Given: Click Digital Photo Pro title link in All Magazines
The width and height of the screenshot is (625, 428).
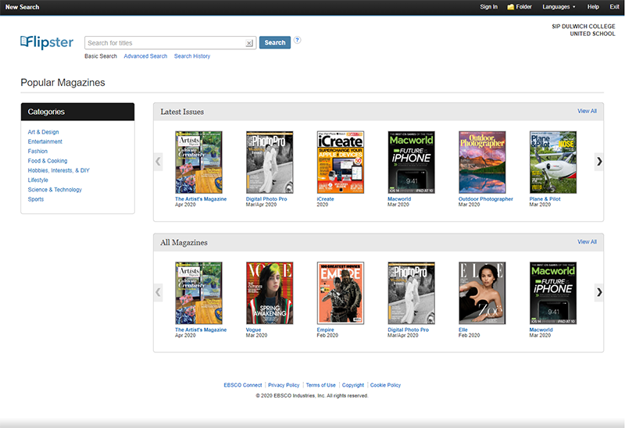Looking at the screenshot, I should (408, 330).
